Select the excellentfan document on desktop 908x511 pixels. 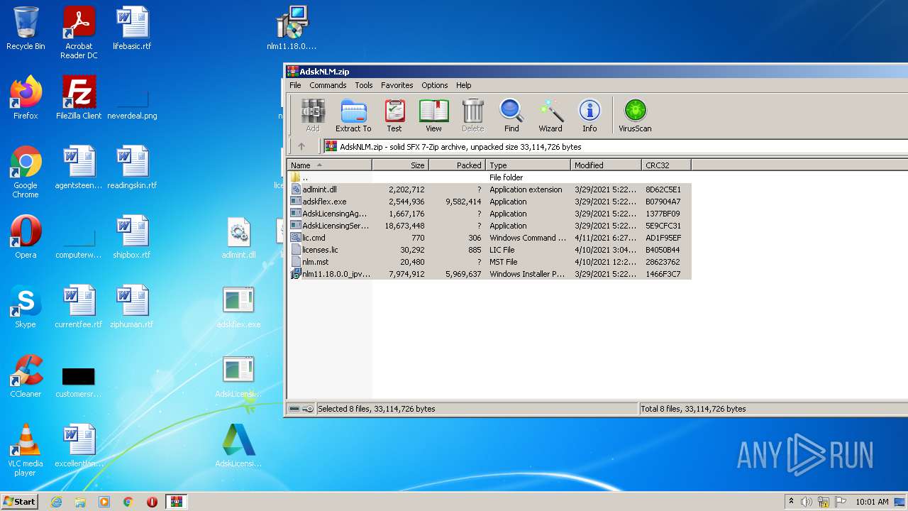coord(79,446)
